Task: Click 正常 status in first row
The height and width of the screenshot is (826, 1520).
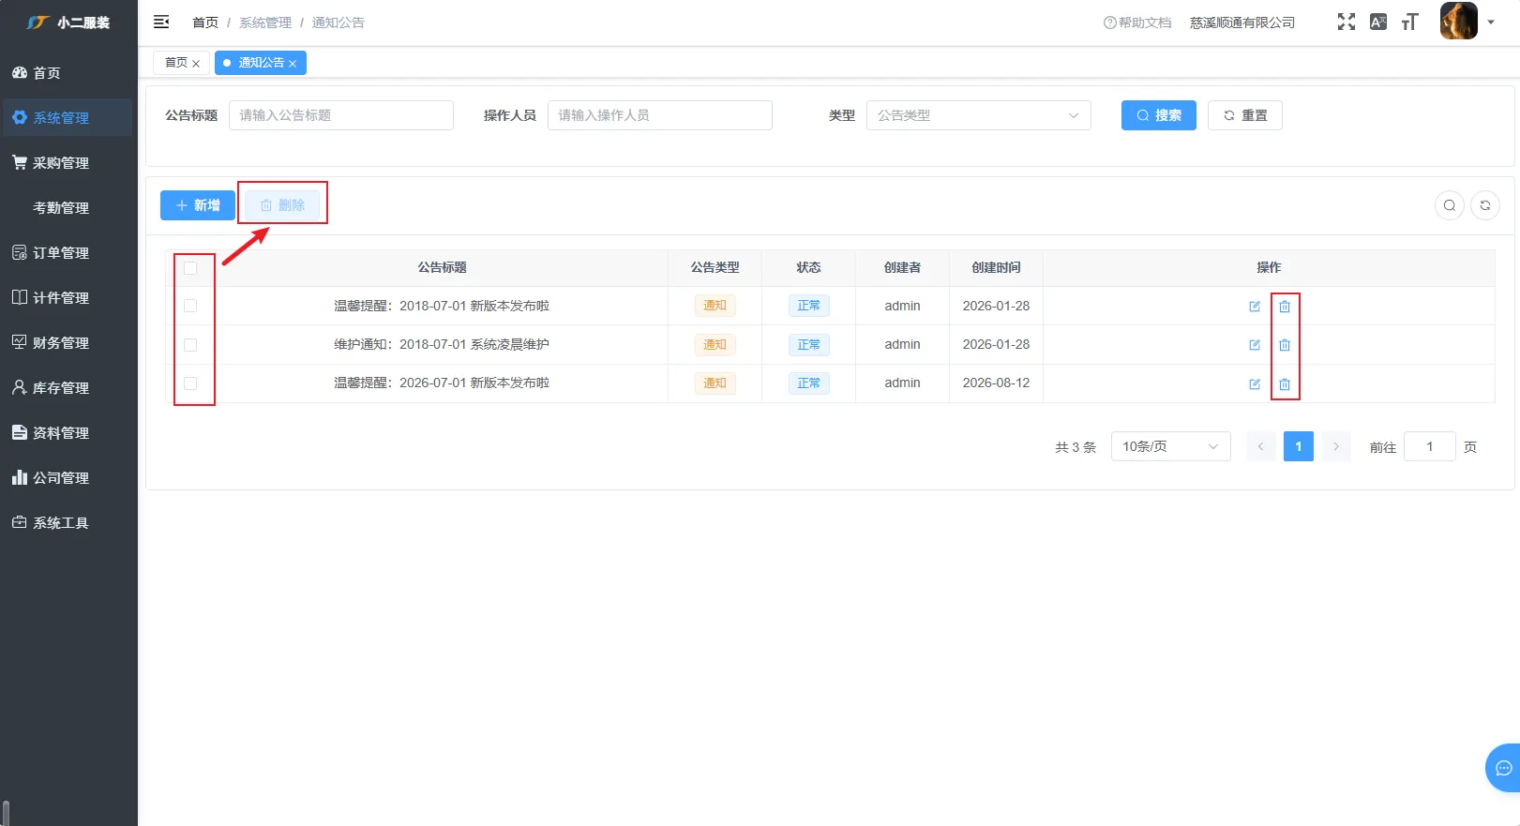Action: coord(808,306)
